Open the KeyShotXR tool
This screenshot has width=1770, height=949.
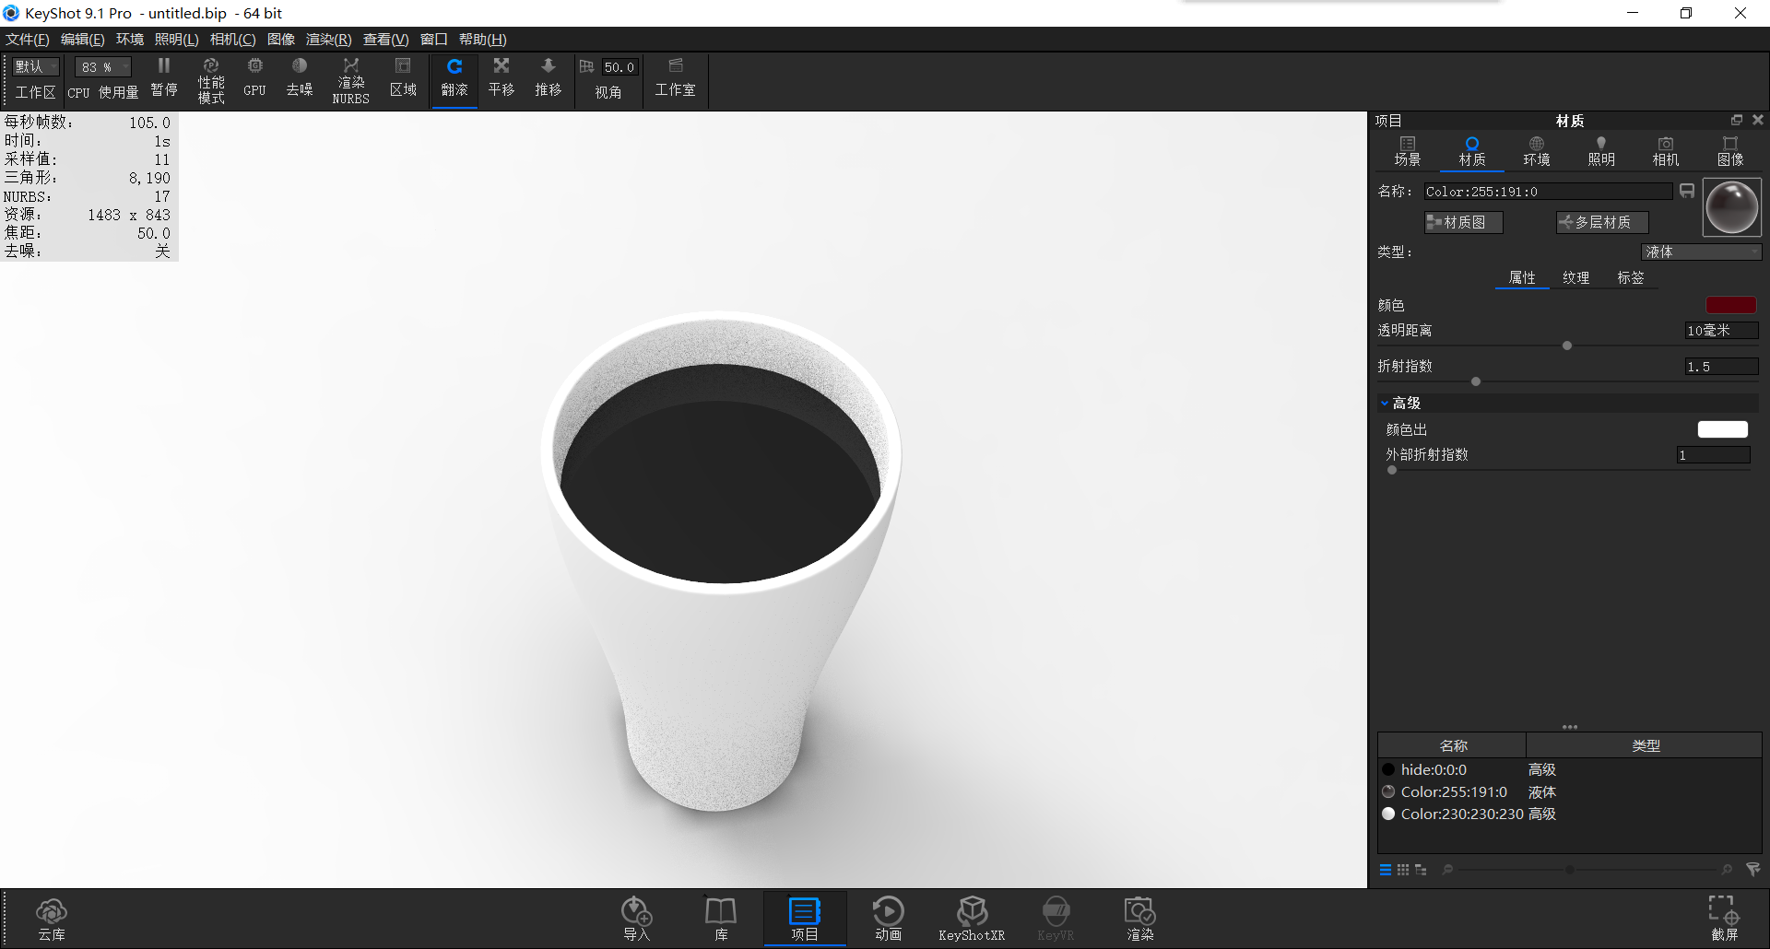972,917
